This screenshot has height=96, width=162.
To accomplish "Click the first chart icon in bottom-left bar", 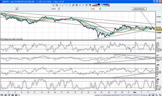I will tap(2, 95).
